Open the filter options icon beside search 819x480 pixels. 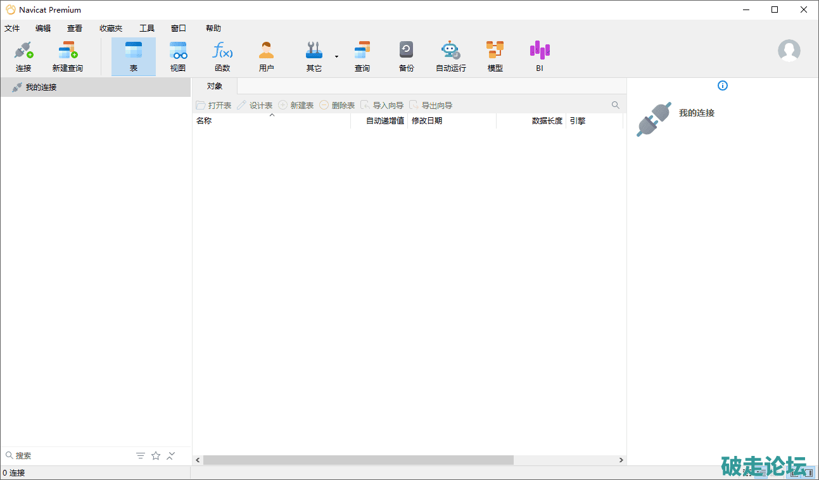(x=141, y=455)
